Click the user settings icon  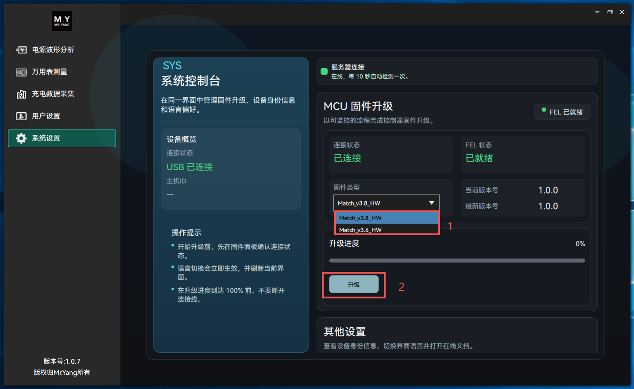click(21, 116)
